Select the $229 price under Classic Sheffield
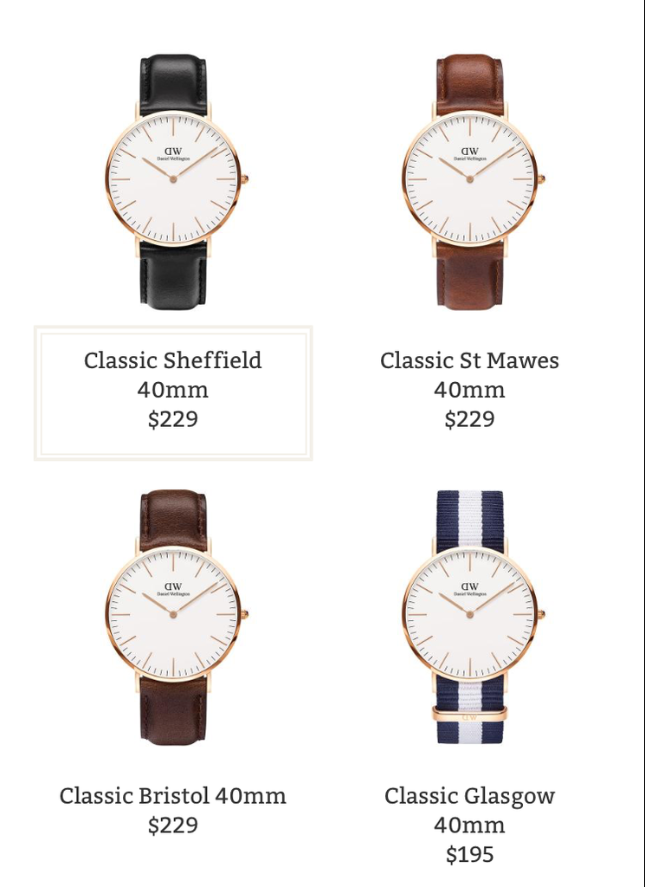 pyautogui.click(x=173, y=419)
